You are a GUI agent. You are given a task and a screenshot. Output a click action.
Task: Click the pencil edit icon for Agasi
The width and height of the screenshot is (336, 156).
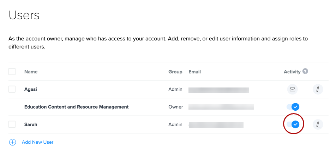[x=318, y=90]
